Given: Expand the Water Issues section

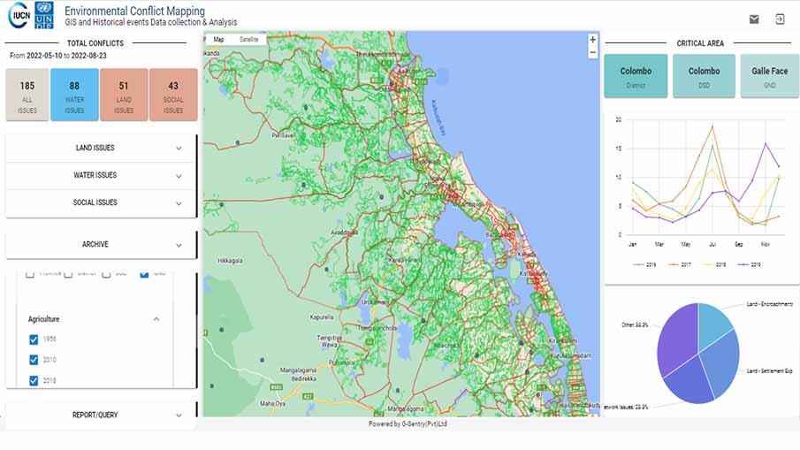Looking at the screenshot, I should [x=101, y=176].
